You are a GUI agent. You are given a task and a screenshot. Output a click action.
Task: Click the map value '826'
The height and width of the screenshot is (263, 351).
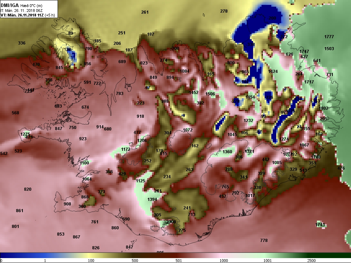point(96,248)
